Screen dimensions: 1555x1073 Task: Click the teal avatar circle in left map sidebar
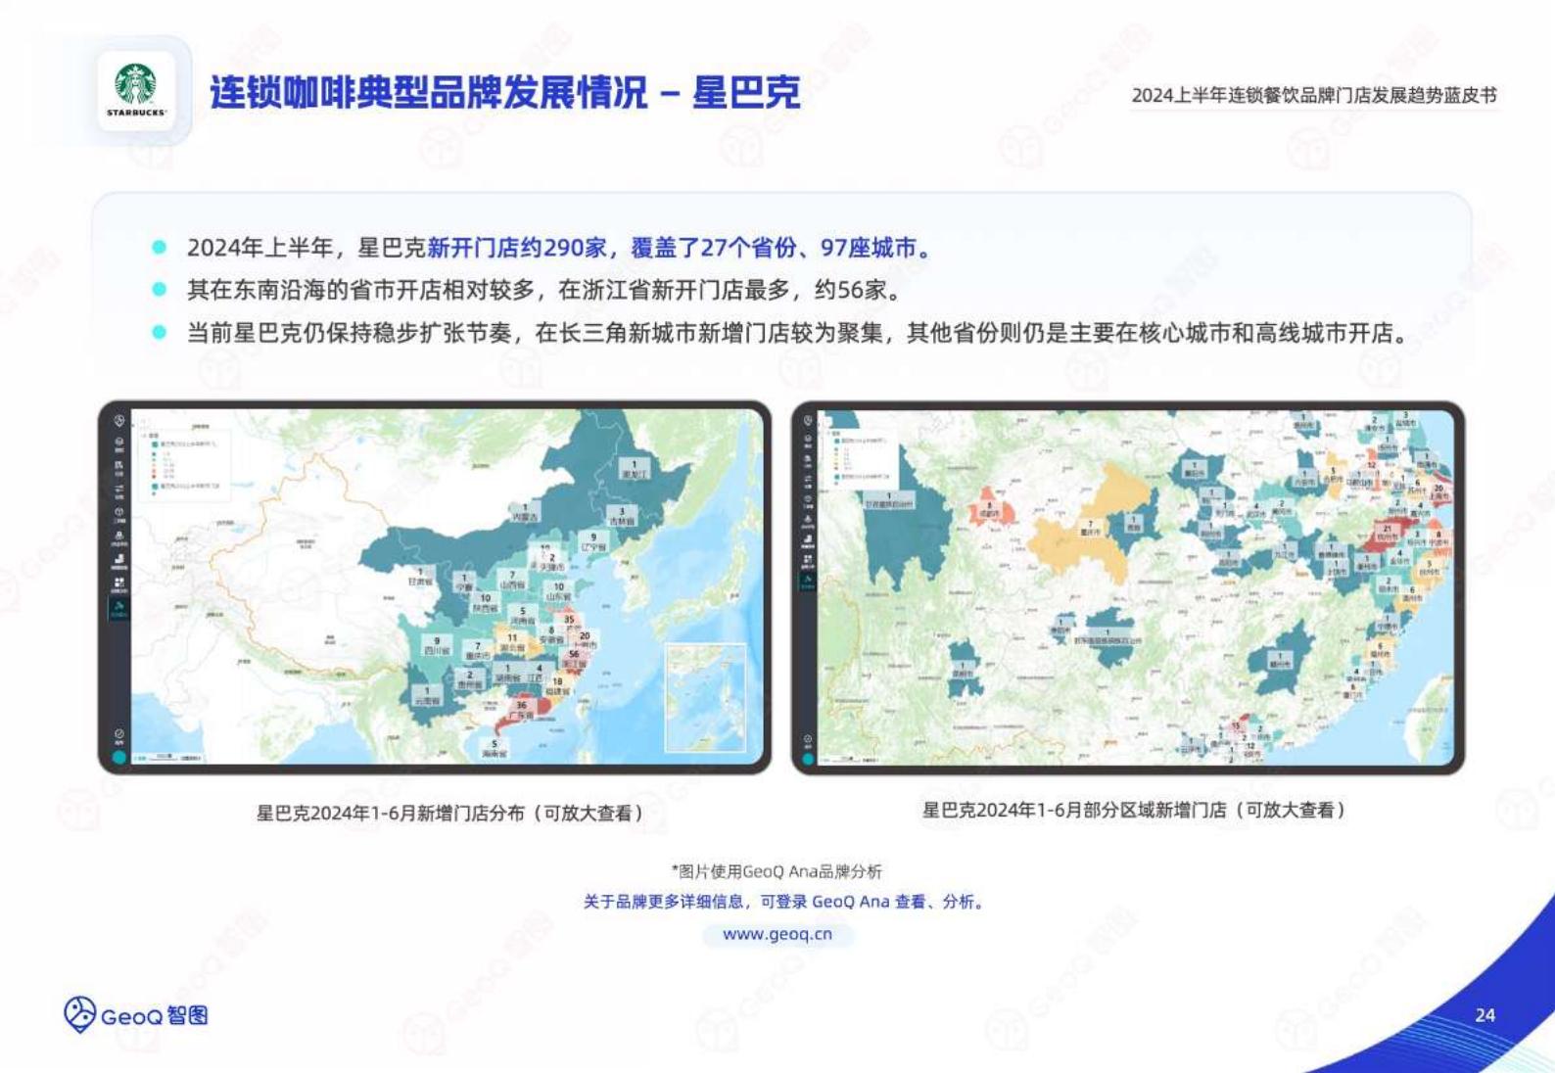click(119, 757)
